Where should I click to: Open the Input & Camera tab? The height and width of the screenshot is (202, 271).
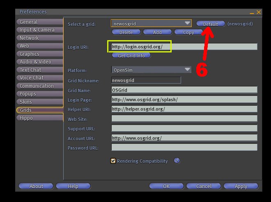pos(39,30)
